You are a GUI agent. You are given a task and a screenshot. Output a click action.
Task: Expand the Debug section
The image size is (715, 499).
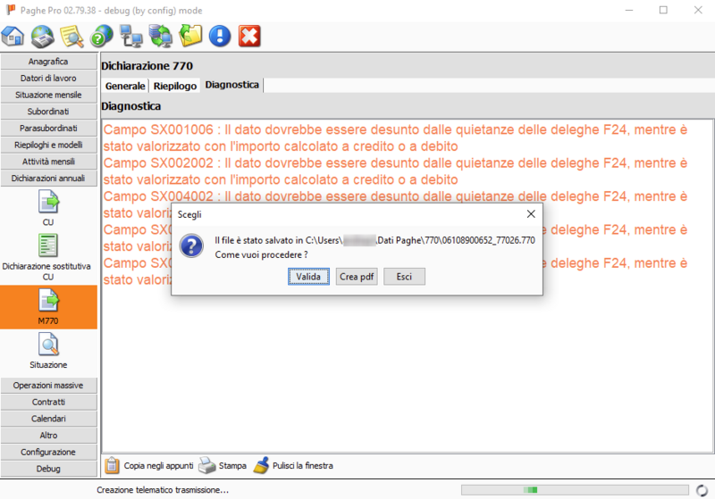tap(48, 469)
